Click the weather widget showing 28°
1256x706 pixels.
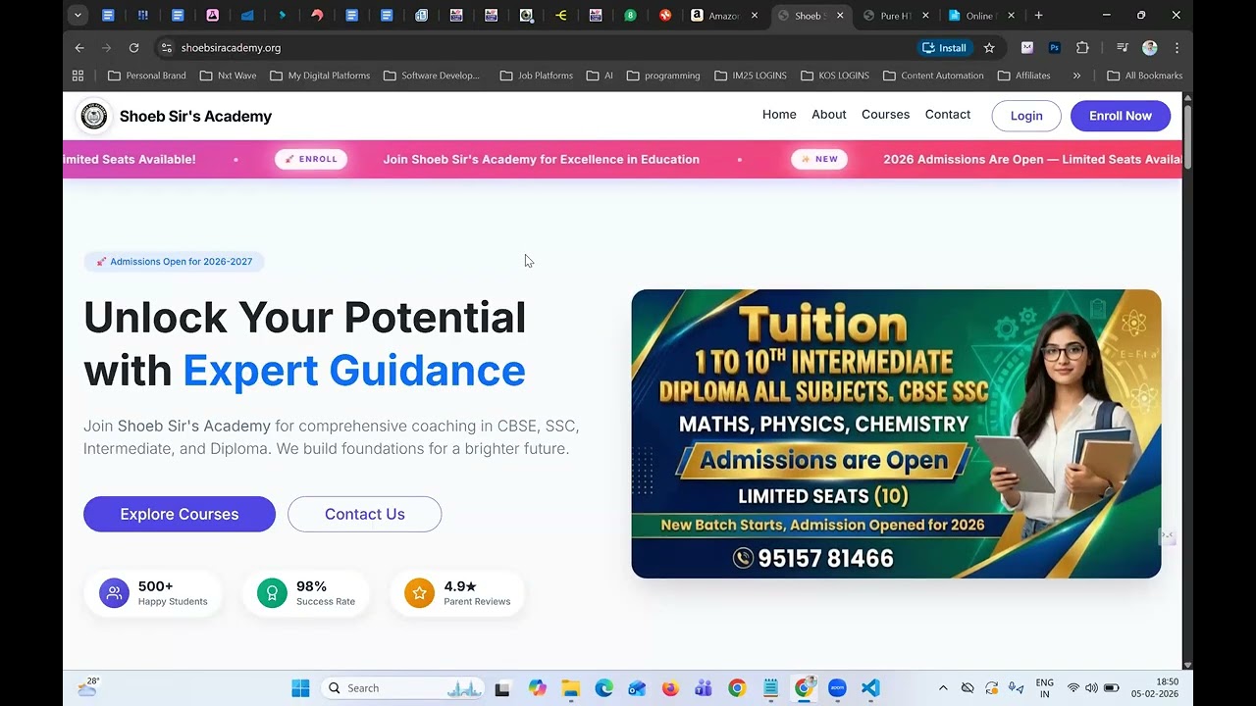coord(88,687)
